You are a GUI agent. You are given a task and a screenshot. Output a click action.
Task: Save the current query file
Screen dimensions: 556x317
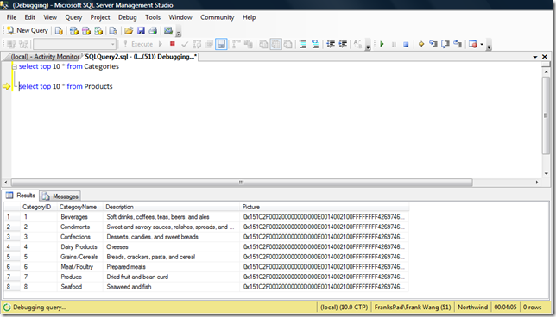[x=141, y=31]
